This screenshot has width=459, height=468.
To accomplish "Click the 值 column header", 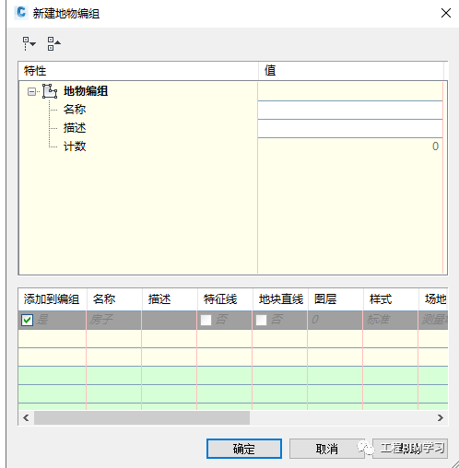I will [351, 71].
